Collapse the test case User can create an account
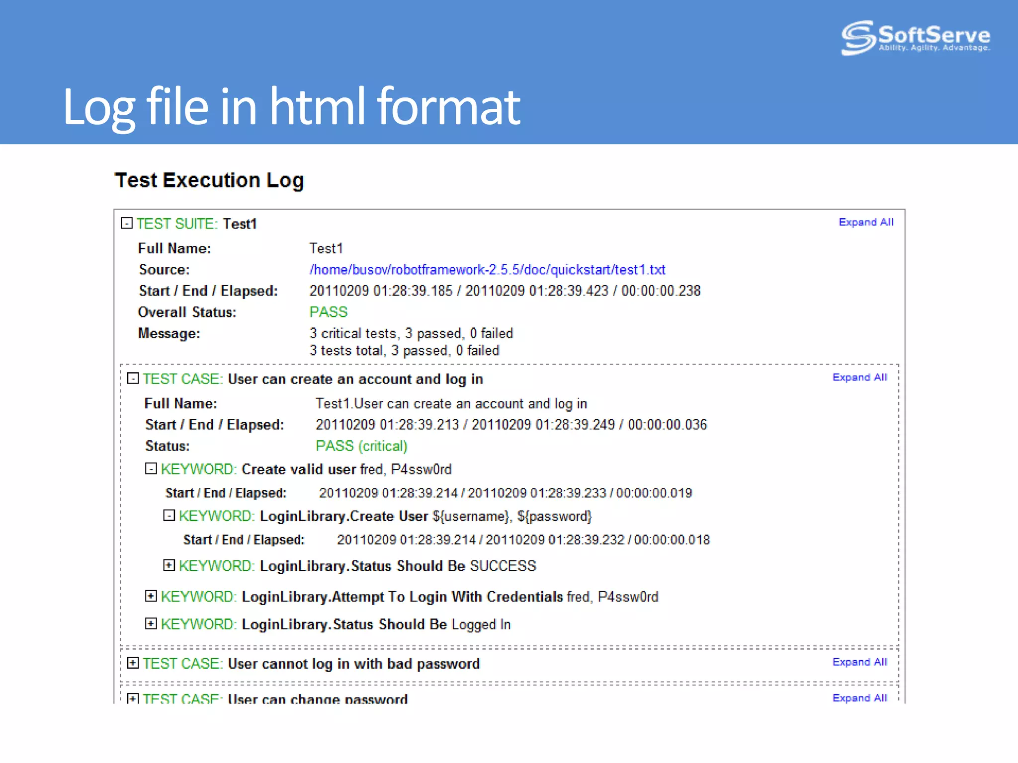The width and height of the screenshot is (1018, 763). click(x=133, y=378)
